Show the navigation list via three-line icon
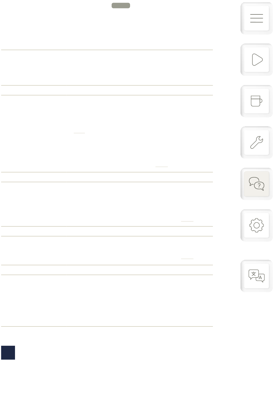This screenshot has height=400, width=274. (x=256, y=18)
